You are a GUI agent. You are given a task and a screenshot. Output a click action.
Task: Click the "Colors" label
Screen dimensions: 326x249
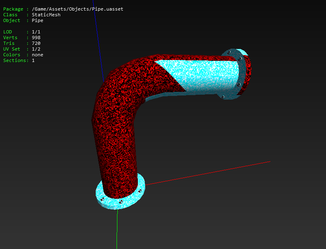(11, 55)
